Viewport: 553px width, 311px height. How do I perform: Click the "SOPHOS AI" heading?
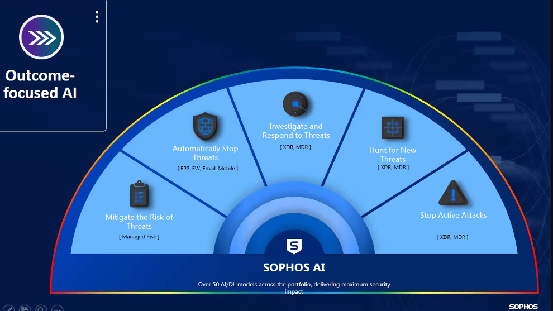[294, 267]
